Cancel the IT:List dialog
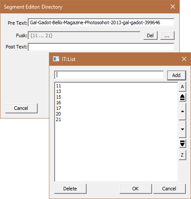Screen dimensions: 191x199 click(169, 189)
